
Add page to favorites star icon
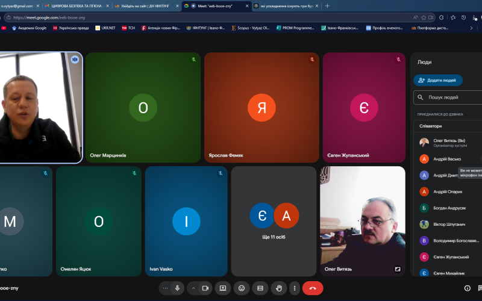pyautogui.click(x=424, y=17)
